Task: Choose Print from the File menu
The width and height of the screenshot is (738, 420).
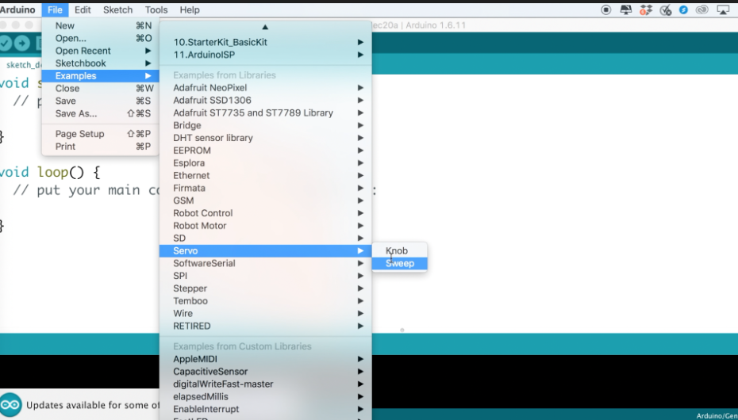Action: [100, 147]
